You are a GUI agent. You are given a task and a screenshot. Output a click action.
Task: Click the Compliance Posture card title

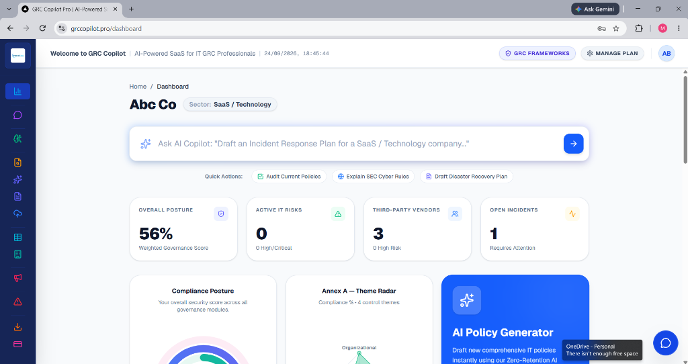click(203, 291)
